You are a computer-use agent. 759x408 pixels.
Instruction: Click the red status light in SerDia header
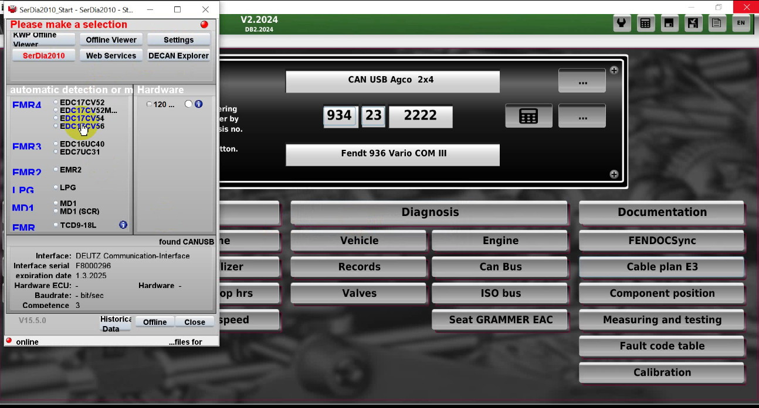pyautogui.click(x=204, y=25)
